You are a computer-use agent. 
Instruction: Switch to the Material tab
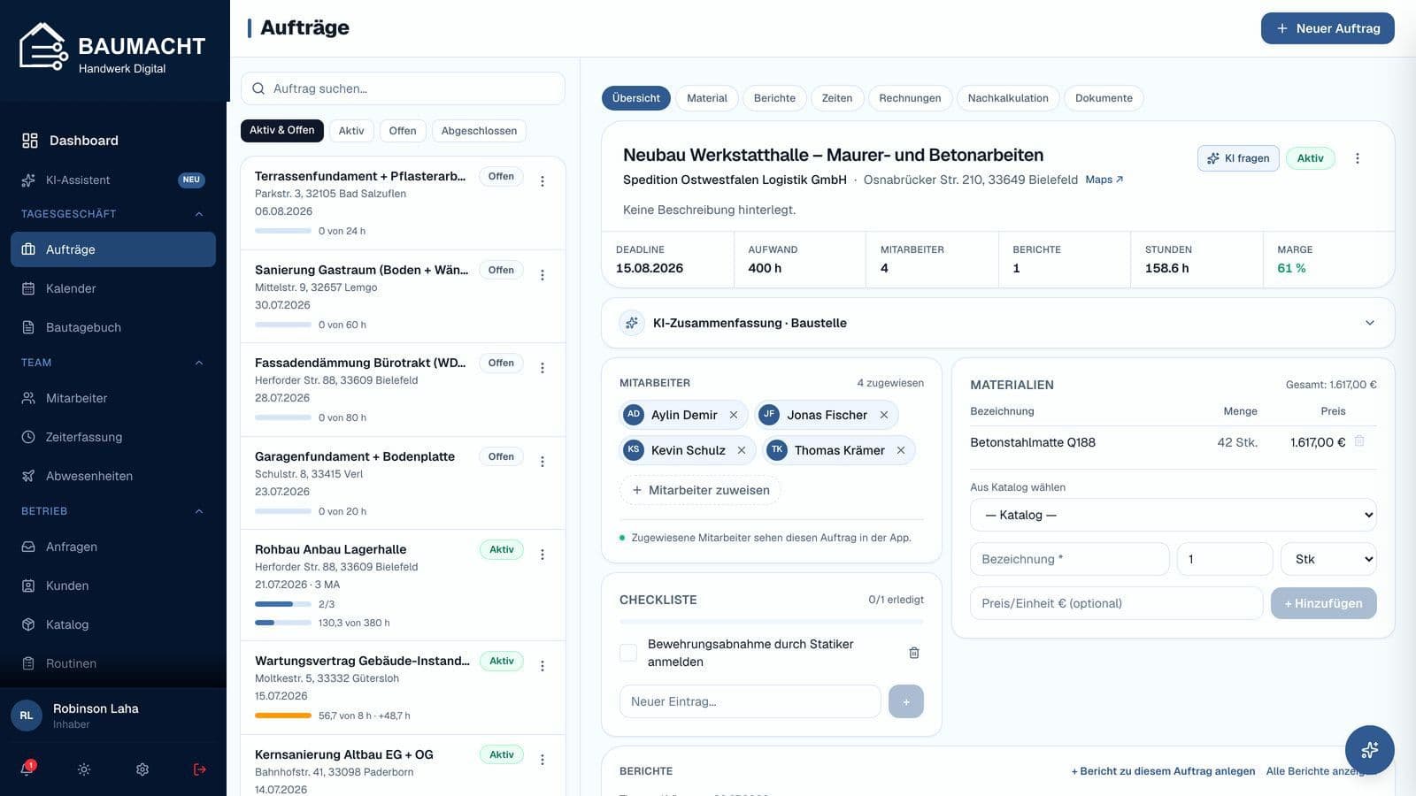(x=707, y=98)
